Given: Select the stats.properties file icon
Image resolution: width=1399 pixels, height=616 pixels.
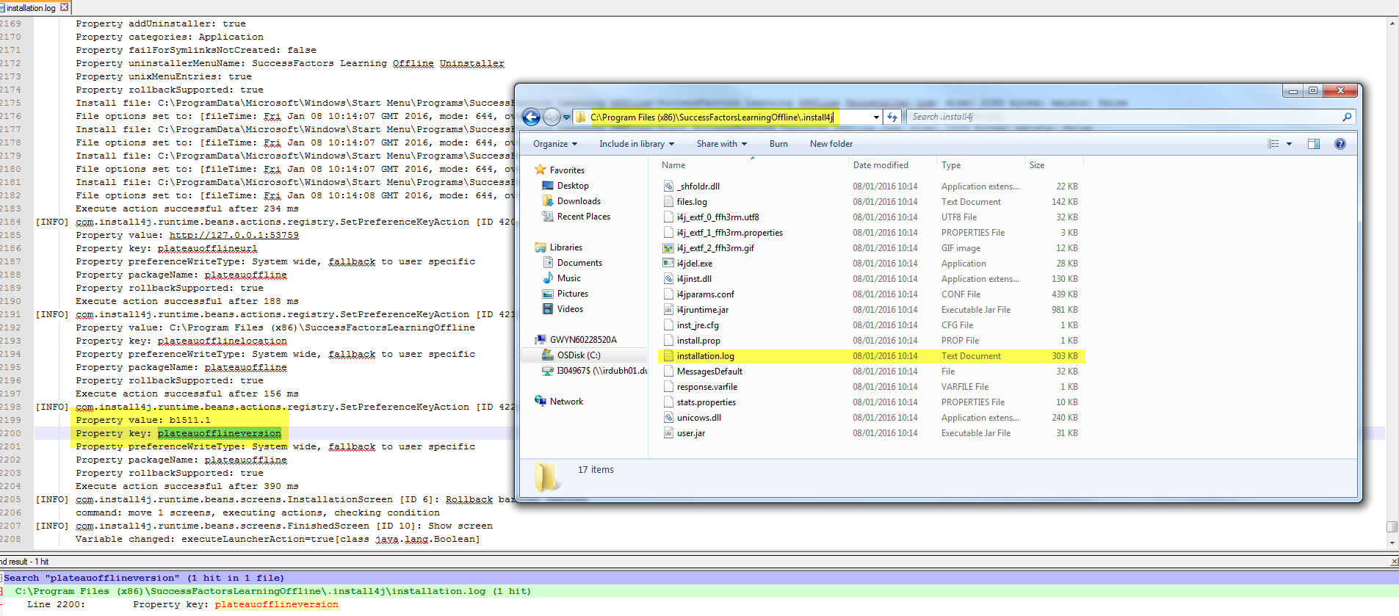Looking at the screenshot, I should (668, 402).
